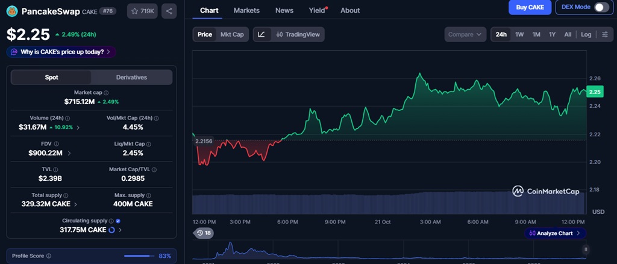Image resolution: width=617 pixels, height=264 pixels.
Task: Click Volume (24h) info icon
Action: pyautogui.click(x=67, y=118)
